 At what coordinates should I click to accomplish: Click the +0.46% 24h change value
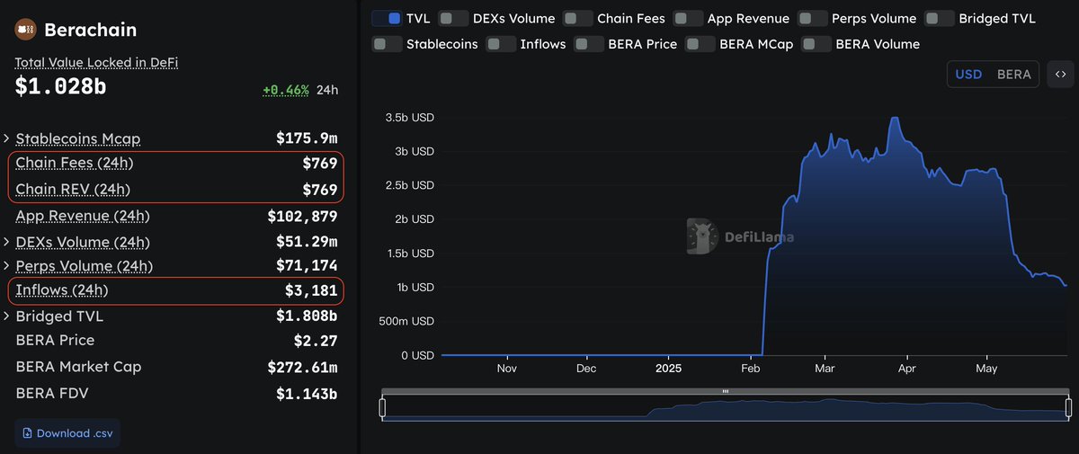click(286, 90)
